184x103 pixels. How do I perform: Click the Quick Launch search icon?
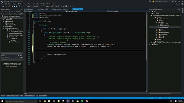click(173, 1)
